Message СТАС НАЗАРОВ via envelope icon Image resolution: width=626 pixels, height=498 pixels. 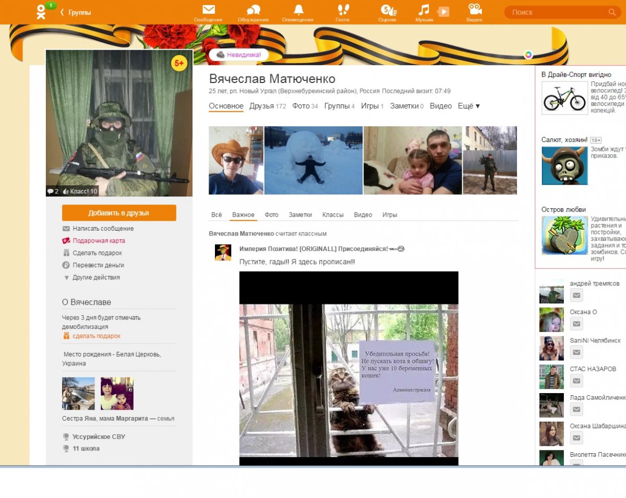pos(576,381)
